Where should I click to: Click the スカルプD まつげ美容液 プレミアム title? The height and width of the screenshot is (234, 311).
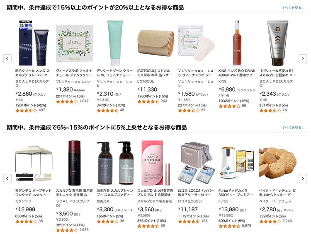click(155, 193)
